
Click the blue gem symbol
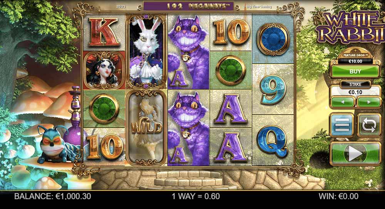click(273, 39)
